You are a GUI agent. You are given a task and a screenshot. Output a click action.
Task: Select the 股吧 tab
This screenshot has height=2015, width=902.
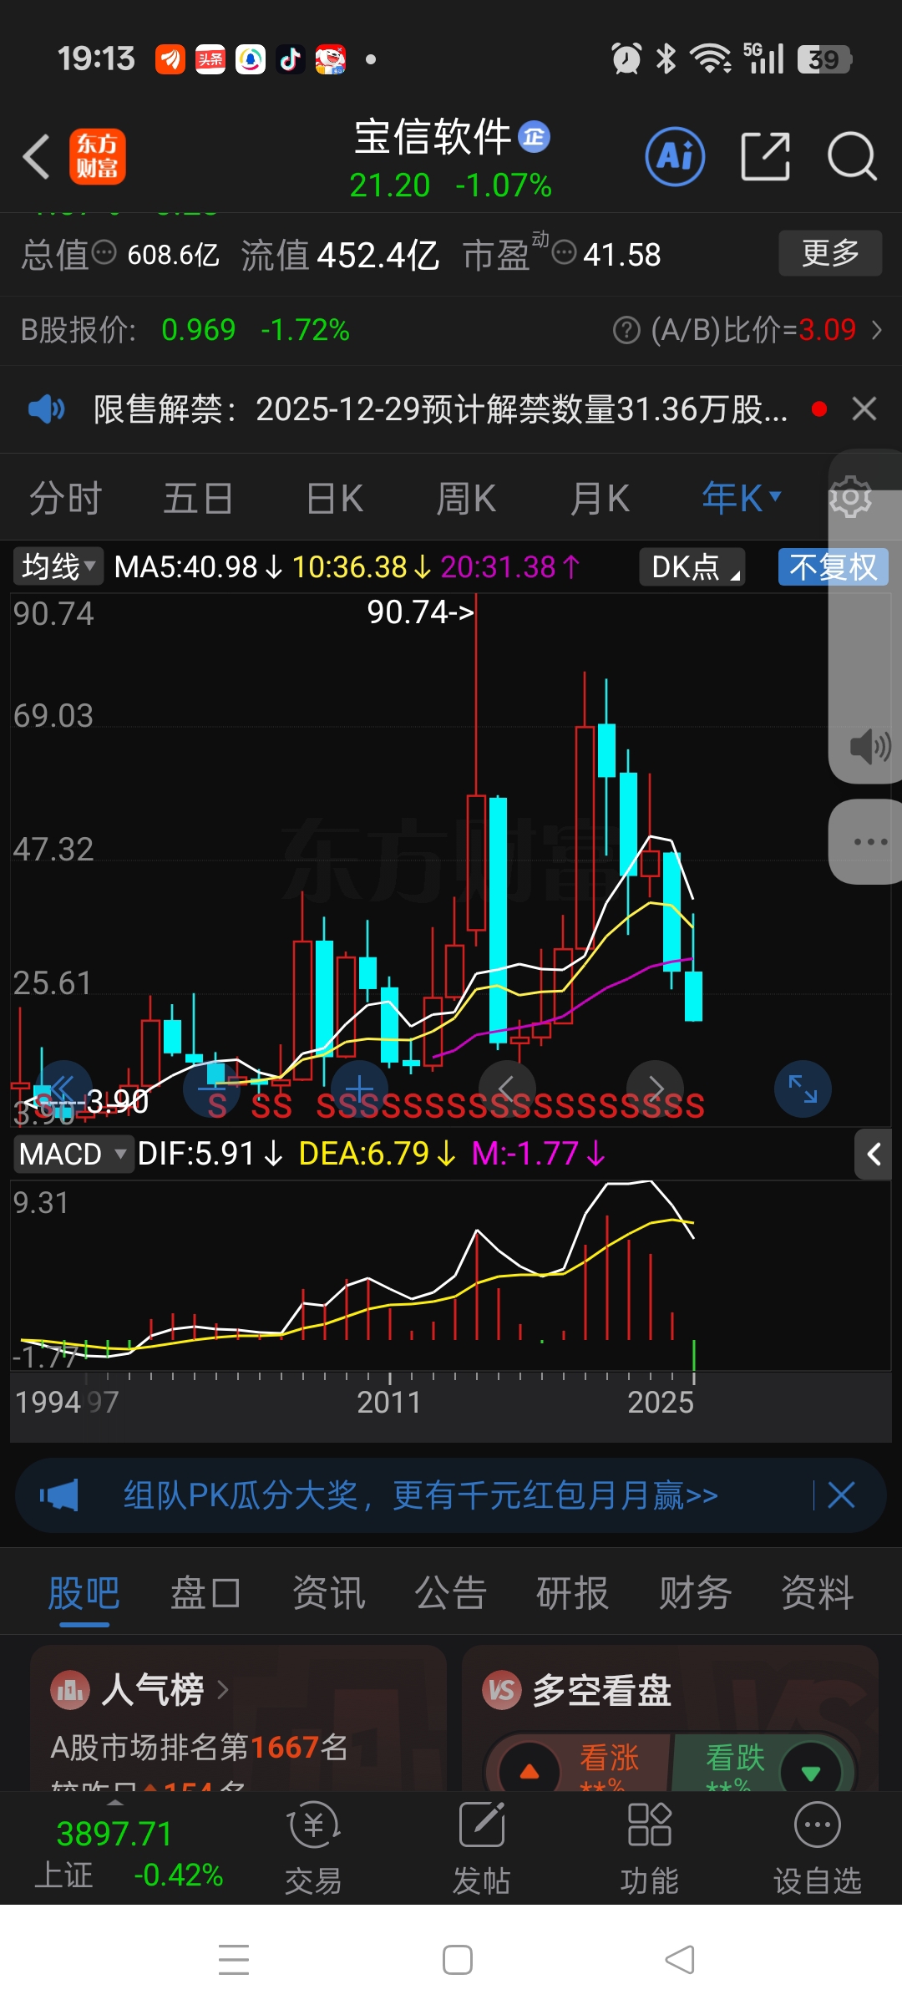[x=84, y=1594]
